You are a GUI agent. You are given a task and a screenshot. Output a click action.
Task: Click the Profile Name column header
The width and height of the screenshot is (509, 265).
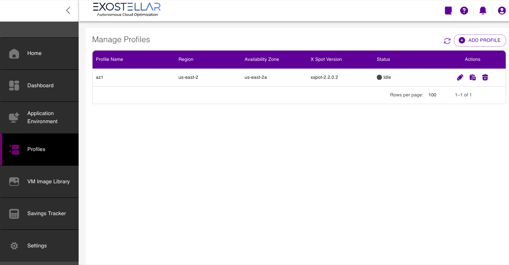(x=109, y=59)
